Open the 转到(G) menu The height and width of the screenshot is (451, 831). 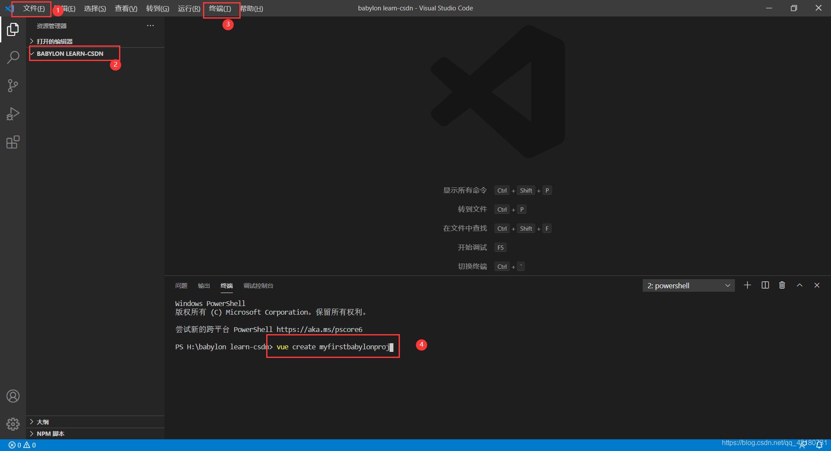pos(158,9)
